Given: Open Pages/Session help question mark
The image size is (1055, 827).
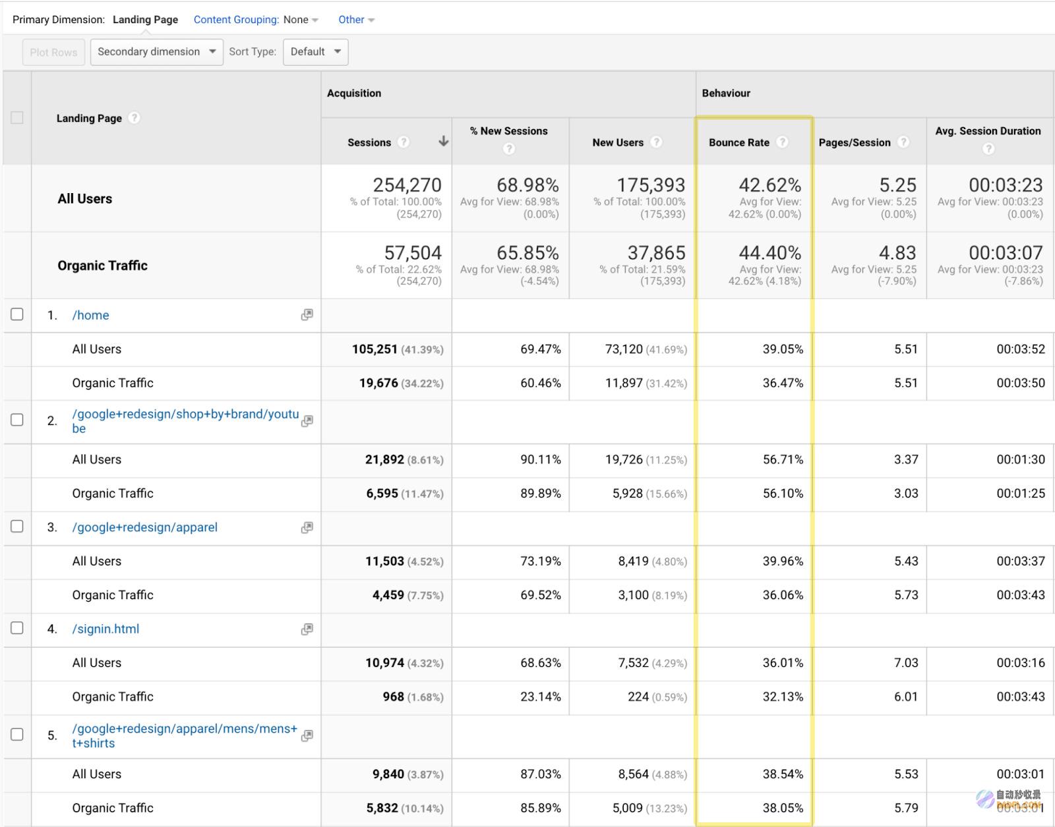Looking at the screenshot, I should coord(903,142).
